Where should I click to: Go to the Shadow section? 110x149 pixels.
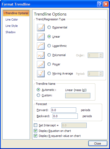coord(10,32)
